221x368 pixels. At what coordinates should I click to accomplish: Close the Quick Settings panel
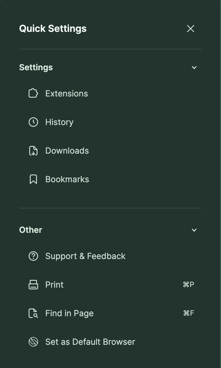point(191,29)
